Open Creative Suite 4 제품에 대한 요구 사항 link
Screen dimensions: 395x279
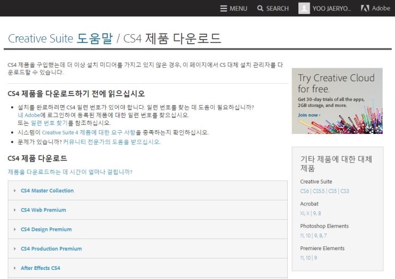tap(89, 132)
